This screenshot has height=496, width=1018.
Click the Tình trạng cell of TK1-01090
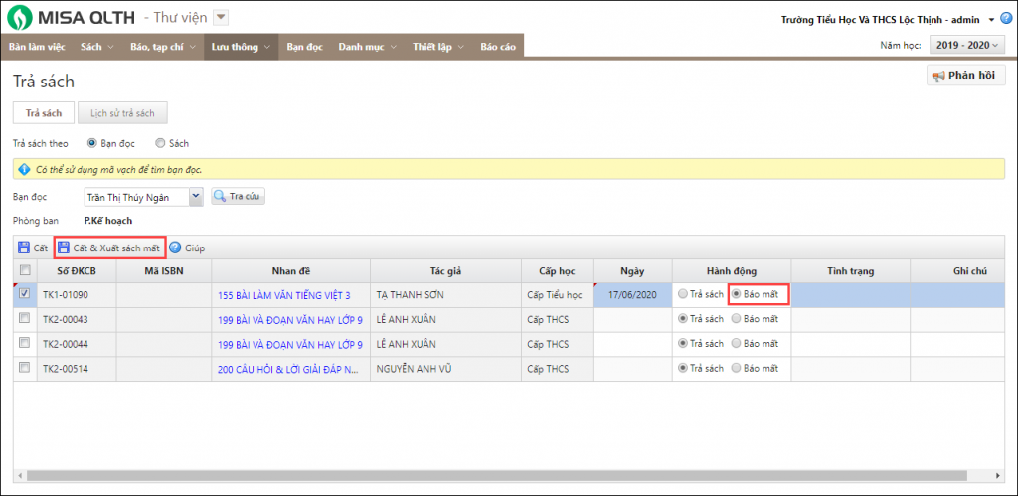pyautogui.click(x=851, y=295)
